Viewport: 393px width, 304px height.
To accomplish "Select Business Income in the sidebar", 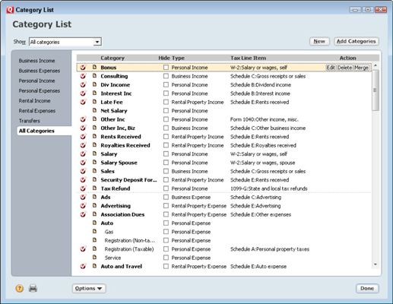I will [36, 61].
